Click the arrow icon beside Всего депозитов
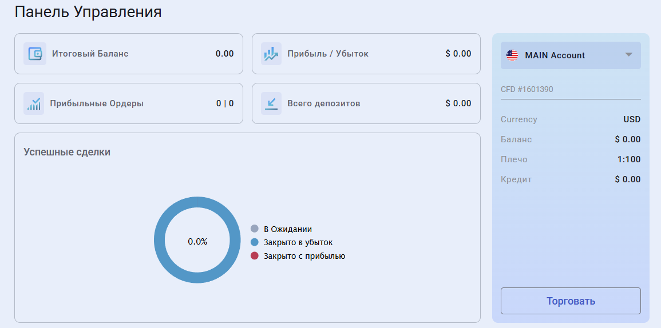Viewport: 661px width, 328px height. point(271,103)
